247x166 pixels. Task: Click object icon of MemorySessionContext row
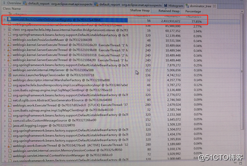pyautogui.click(x=10, y=150)
